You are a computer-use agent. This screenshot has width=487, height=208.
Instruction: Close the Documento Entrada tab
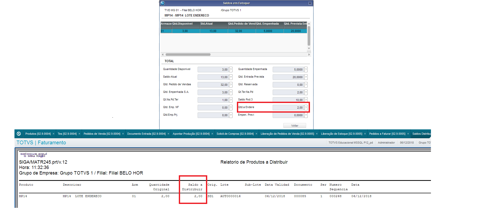coord(168,134)
